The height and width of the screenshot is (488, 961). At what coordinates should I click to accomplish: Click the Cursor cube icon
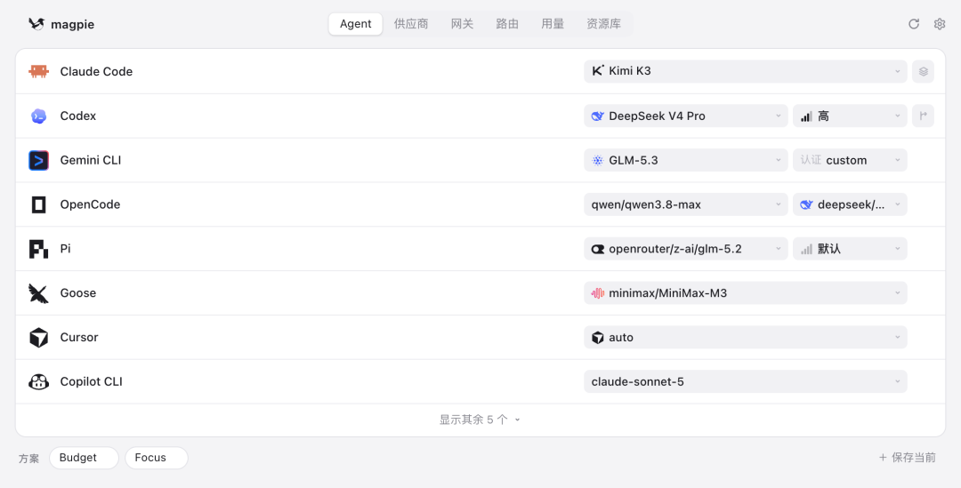(x=38, y=338)
